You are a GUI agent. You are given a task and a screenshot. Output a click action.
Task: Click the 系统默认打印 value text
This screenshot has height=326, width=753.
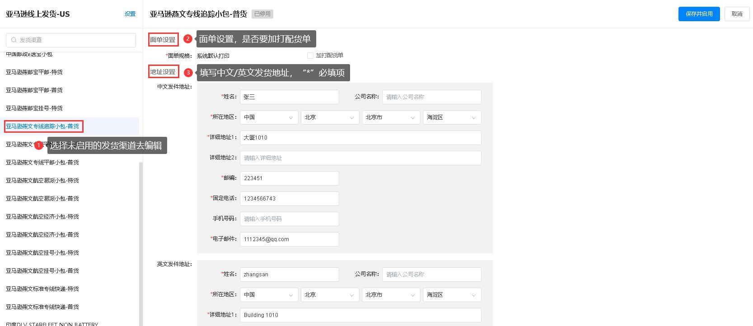tap(213, 56)
